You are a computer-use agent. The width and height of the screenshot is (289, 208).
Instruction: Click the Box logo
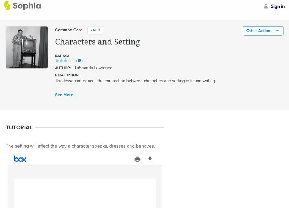(20, 159)
